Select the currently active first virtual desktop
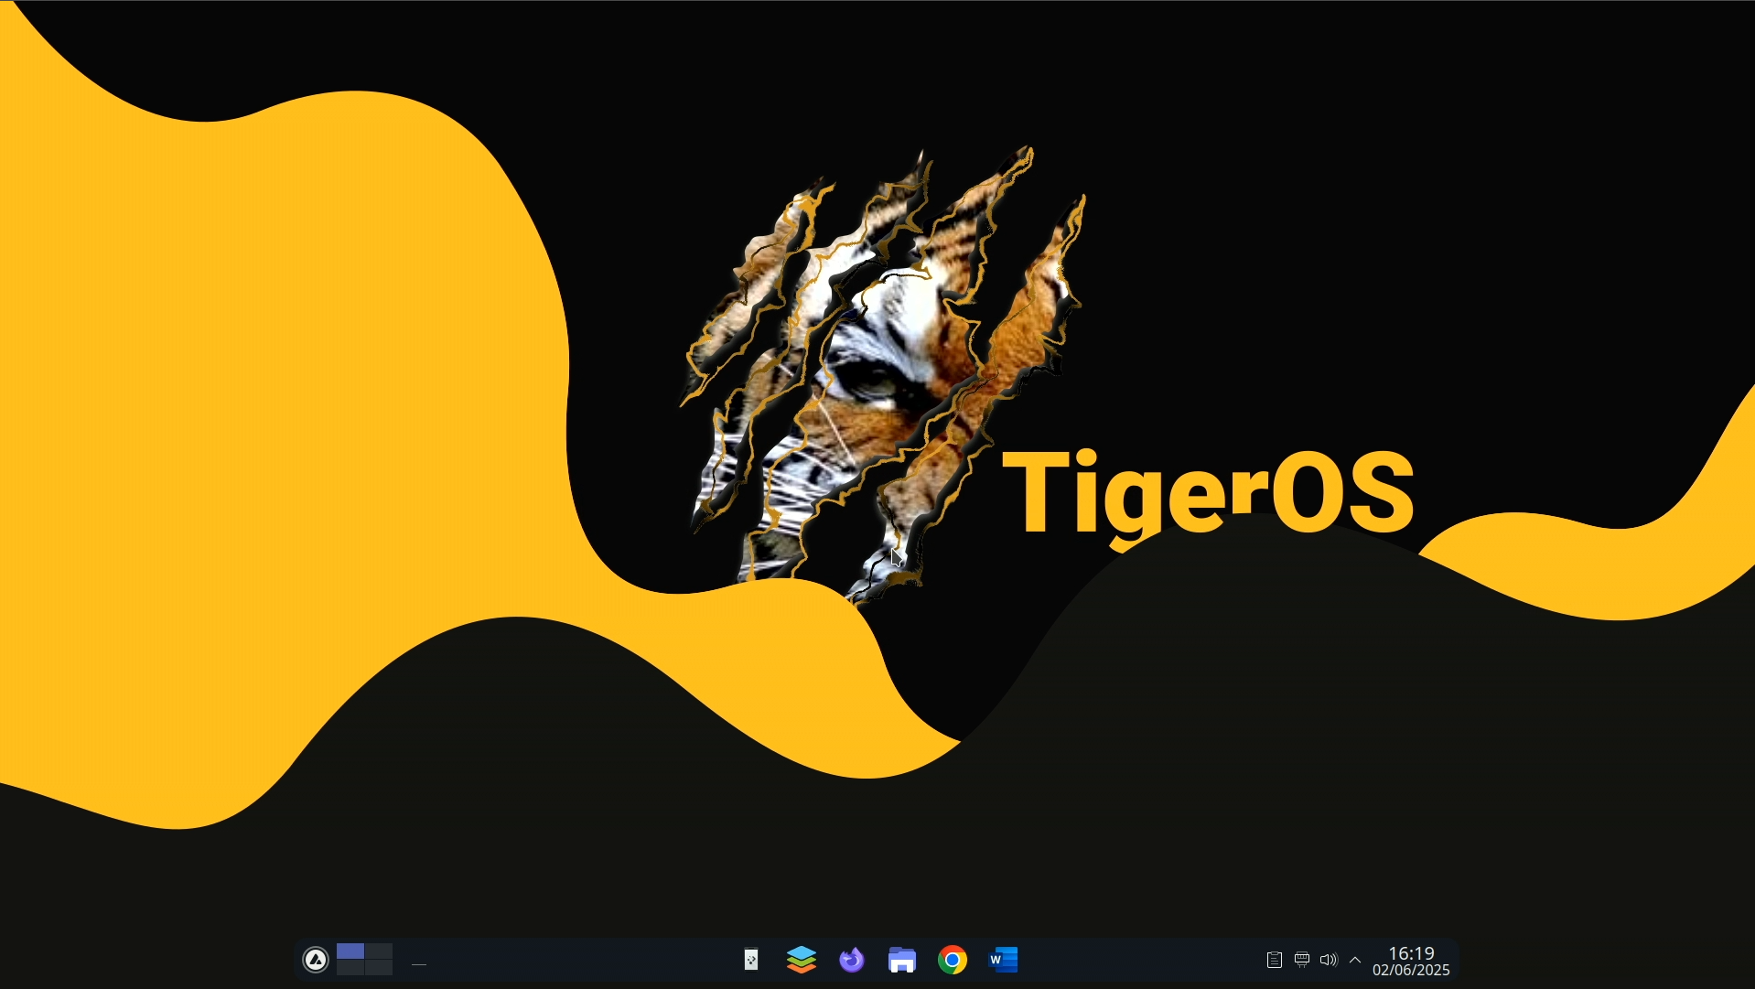1755x989 pixels. point(351,951)
